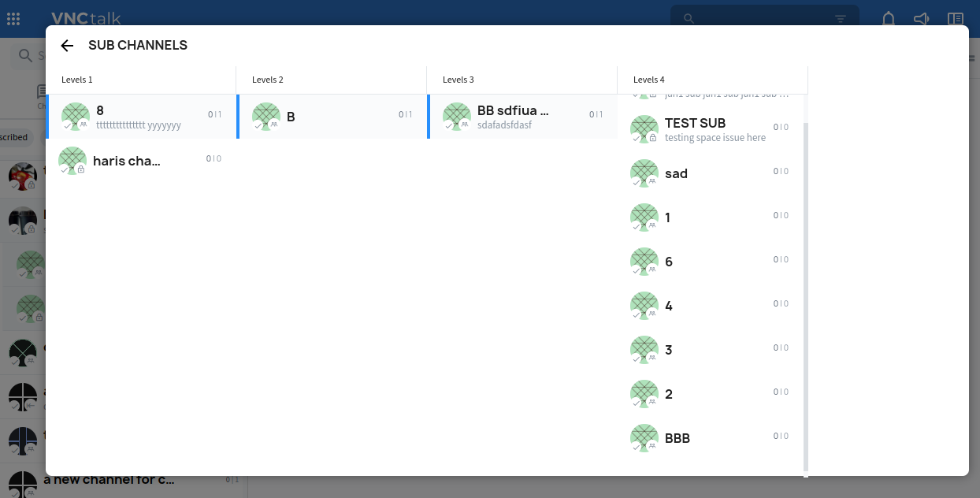Click the Levels 4 column header
The width and height of the screenshot is (980, 498).
tap(649, 80)
